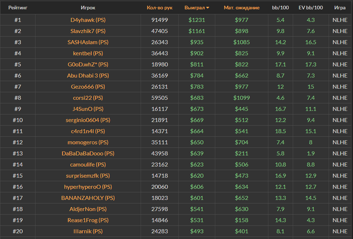Open player hyperhyperoO (PS) profile
Screen dimensions: 353x239
click(x=88, y=187)
